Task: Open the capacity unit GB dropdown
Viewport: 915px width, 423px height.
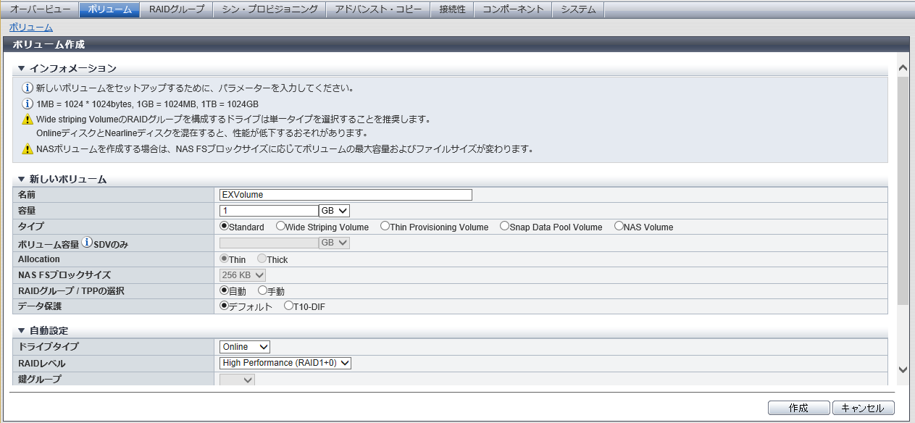Action: [x=334, y=211]
